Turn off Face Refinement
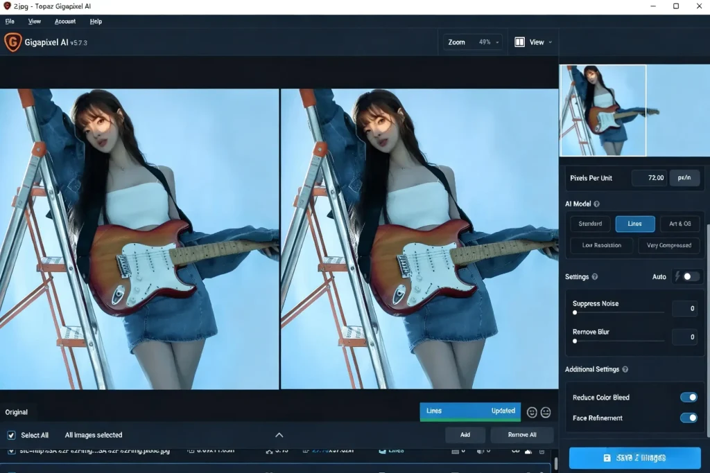This screenshot has width=710, height=473. pyautogui.click(x=689, y=418)
